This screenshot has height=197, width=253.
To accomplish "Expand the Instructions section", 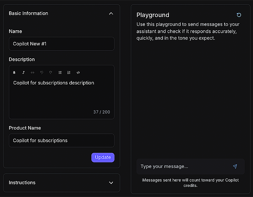I will 111,183.
